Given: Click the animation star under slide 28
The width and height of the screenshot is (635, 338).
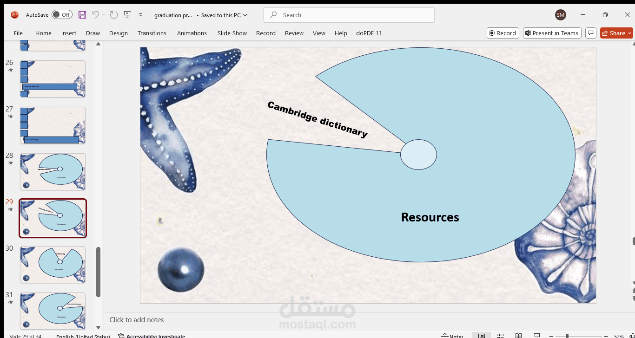Looking at the screenshot, I should tap(10, 163).
